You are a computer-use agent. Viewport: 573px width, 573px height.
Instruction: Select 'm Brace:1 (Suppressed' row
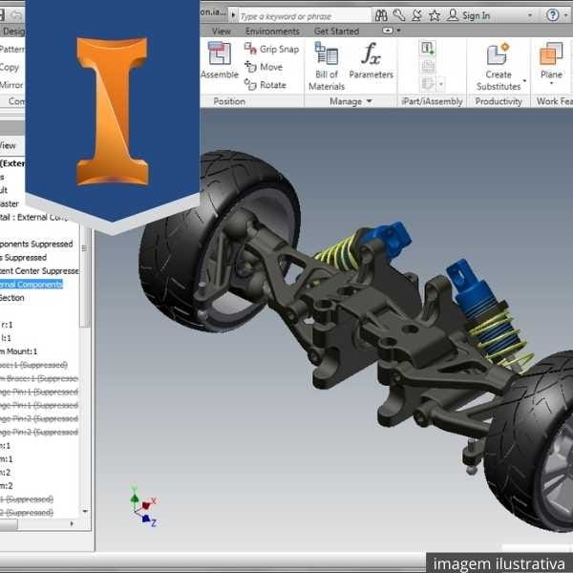(39, 378)
